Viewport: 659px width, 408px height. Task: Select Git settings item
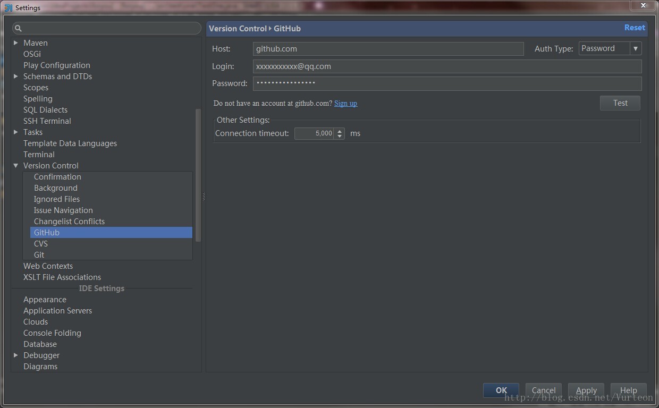[39, 254]
